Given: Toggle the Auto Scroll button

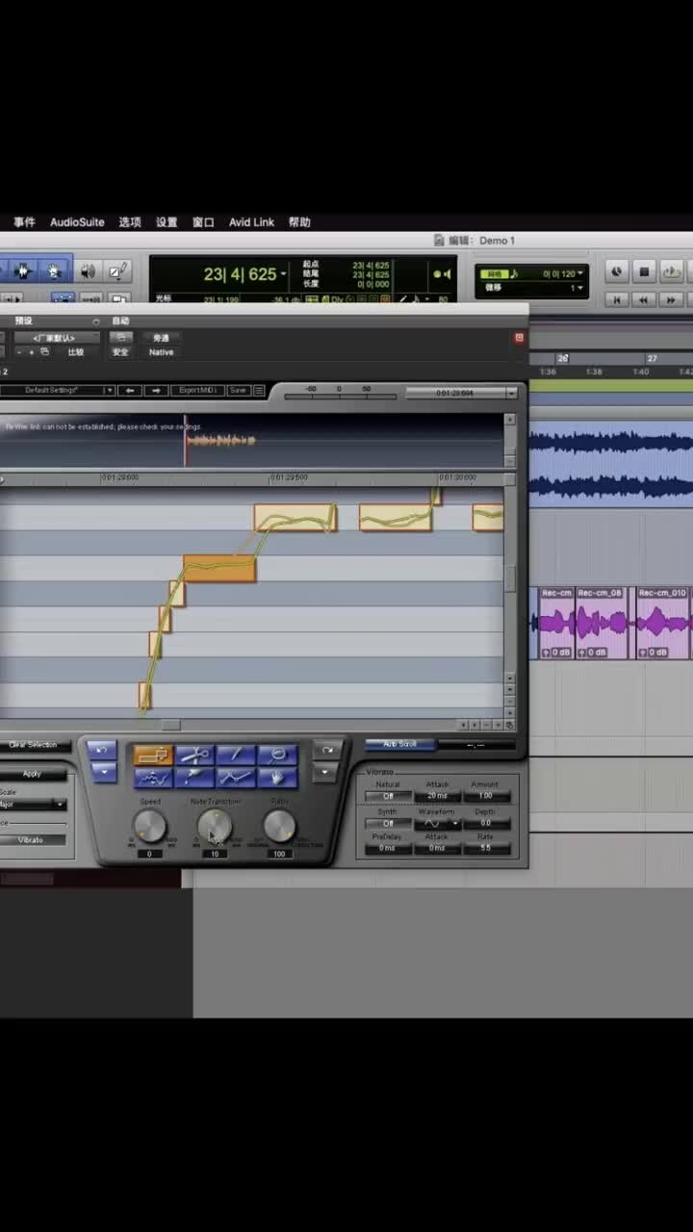Looking at the screenshot, I should tap(400, 744).
